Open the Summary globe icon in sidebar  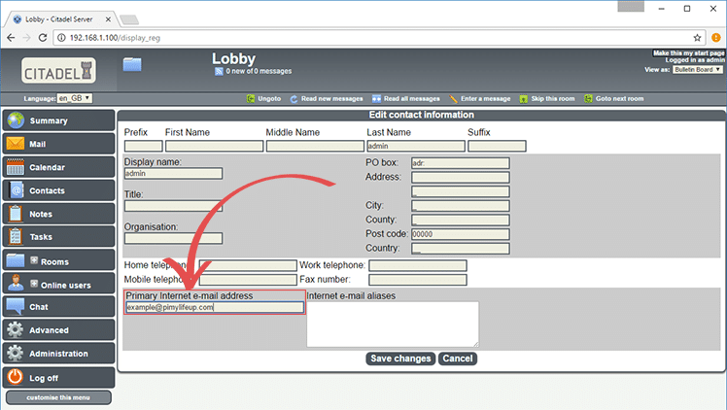pos(16,120)
